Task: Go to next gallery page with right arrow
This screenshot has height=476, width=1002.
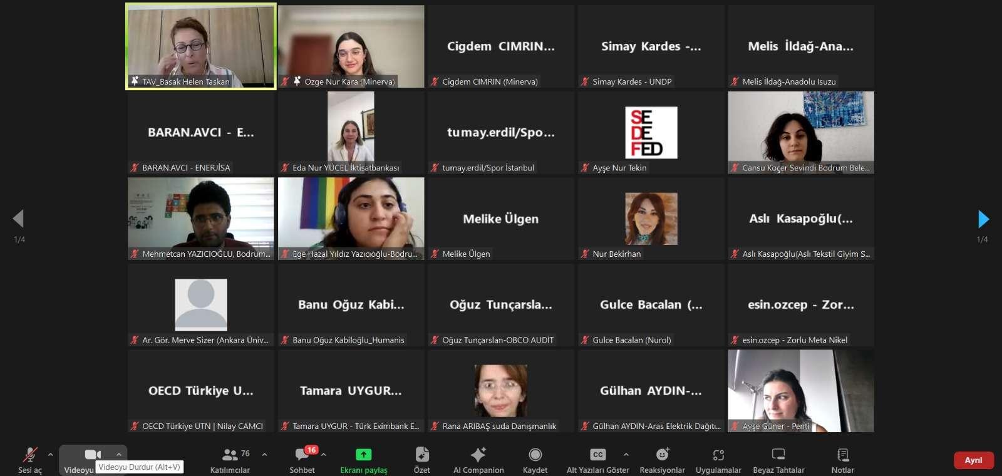Action: pos(983,219)
